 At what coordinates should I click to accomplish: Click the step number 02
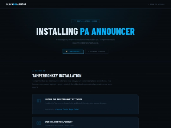(x=39, y=123)
